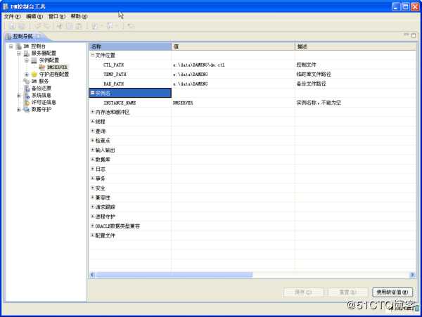
Task: Open the DM 服务 tree icon
Action: pyautogui.click(x=27, y=82)
